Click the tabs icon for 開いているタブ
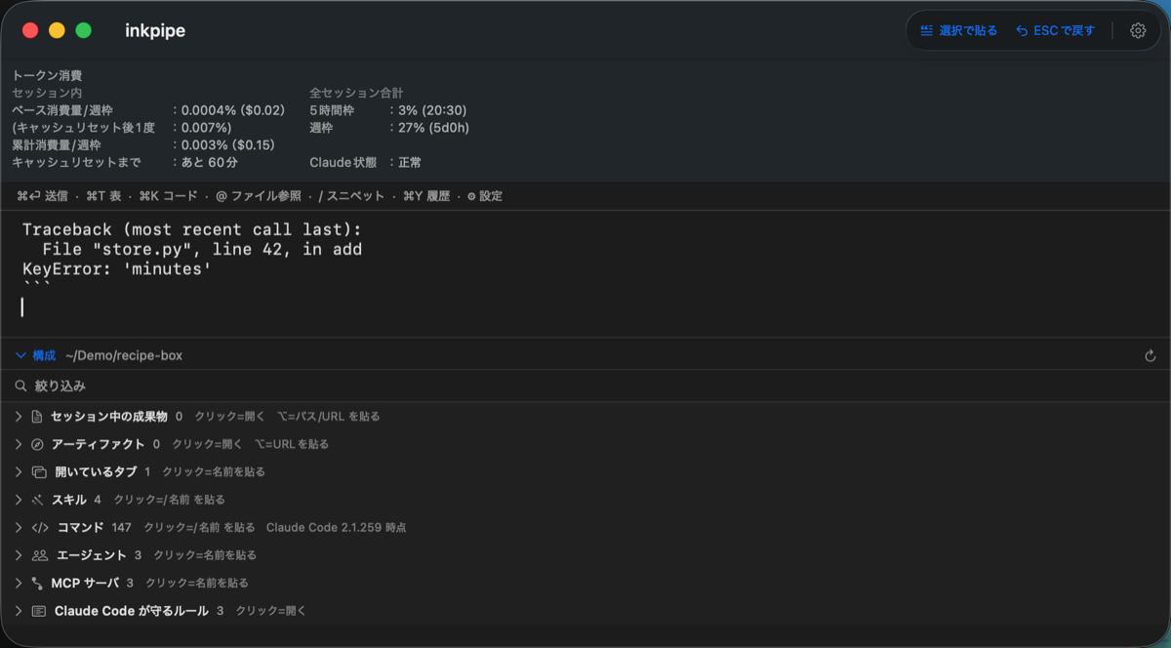1171x648 pixels. (x=39, y=472)
